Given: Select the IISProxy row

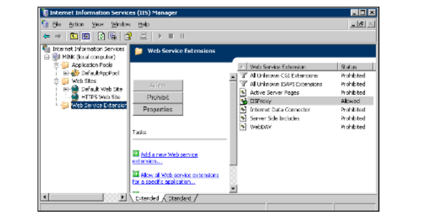Looking at the screenshot, I should (x=306, y=101).
